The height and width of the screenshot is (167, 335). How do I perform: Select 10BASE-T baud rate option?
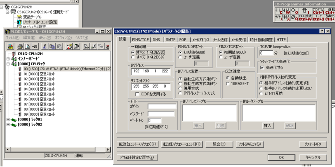coord(228,83)
